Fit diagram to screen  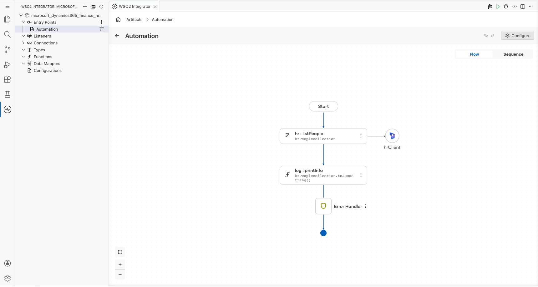[120, 252]
